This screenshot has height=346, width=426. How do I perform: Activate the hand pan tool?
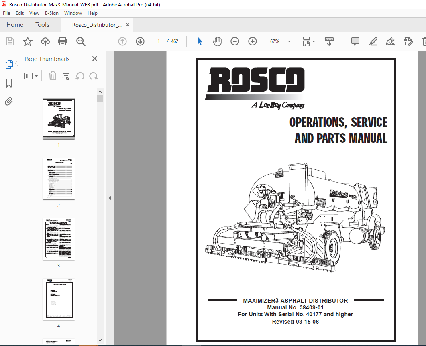point(217,41)
